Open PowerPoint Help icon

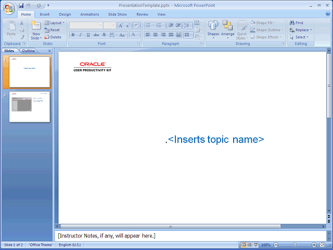(328, 14)
